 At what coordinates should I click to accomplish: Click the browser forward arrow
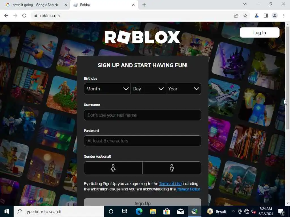click(15, 16)
